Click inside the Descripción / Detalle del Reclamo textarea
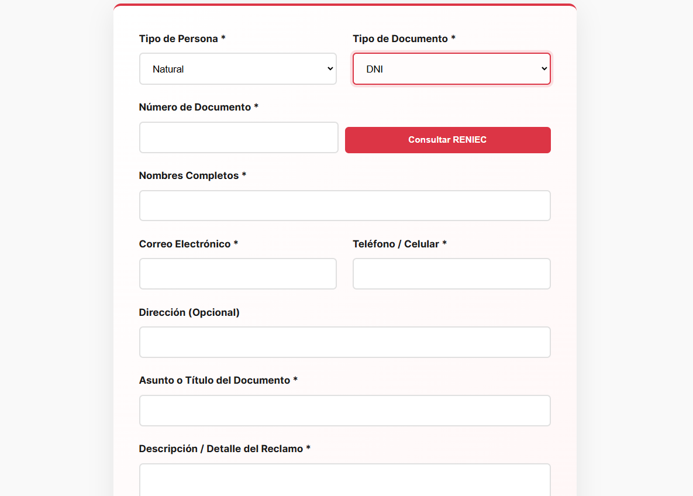The height and width of the screenshot is (496, 693). (344, 480)
